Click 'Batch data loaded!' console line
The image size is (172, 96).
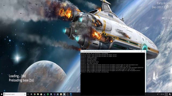click(89, 59)
